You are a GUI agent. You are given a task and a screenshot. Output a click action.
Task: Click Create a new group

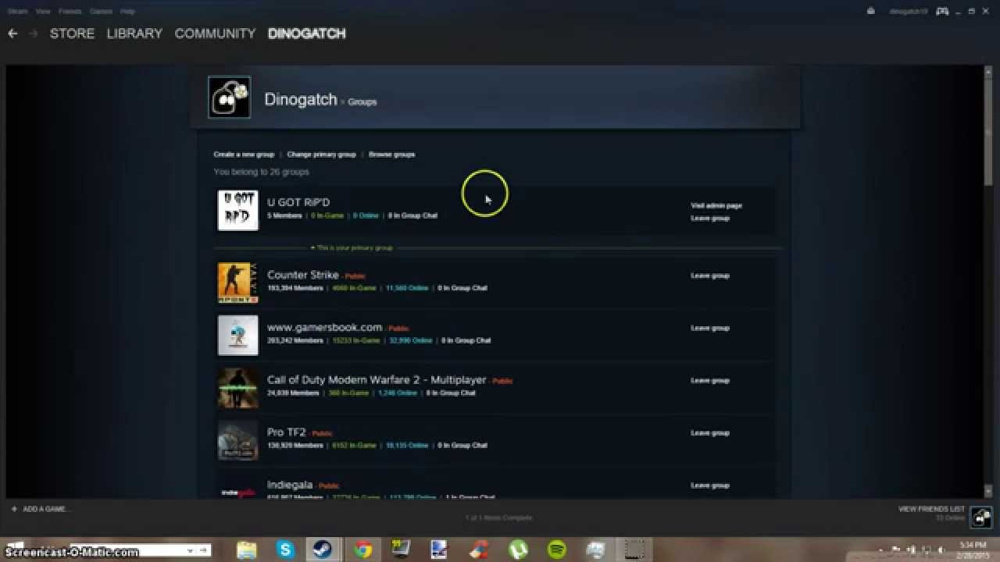(x=244, y=155)
